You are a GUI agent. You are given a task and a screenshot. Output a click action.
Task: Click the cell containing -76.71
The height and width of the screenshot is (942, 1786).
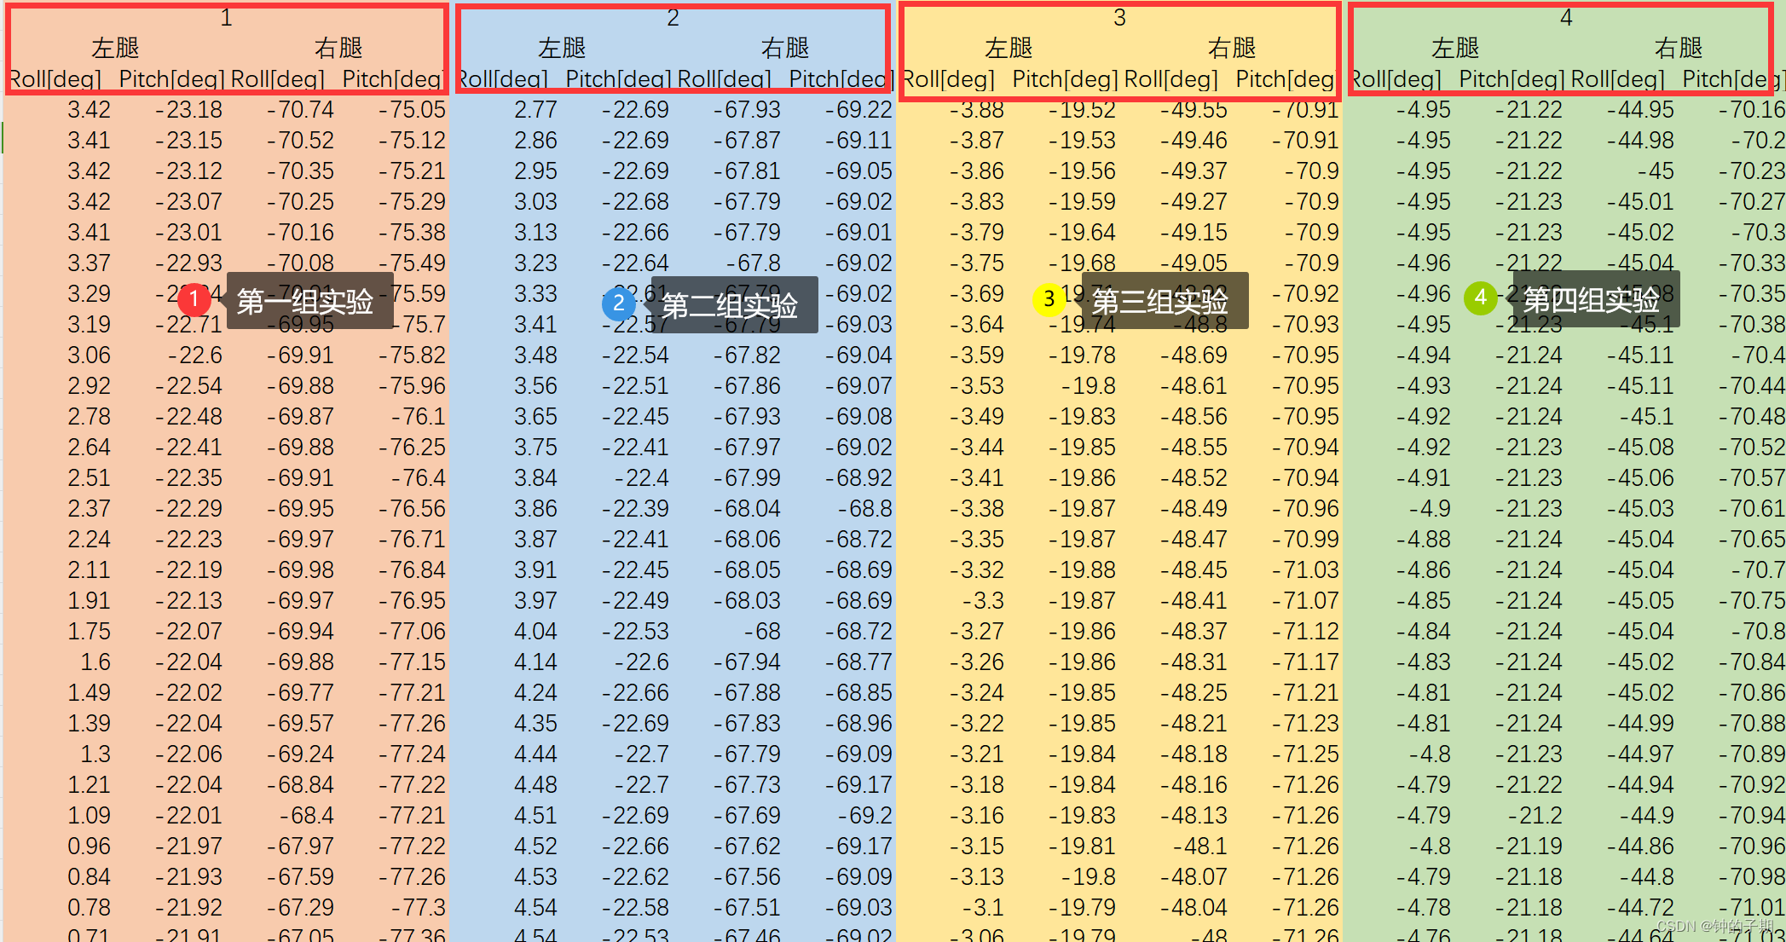412,540
